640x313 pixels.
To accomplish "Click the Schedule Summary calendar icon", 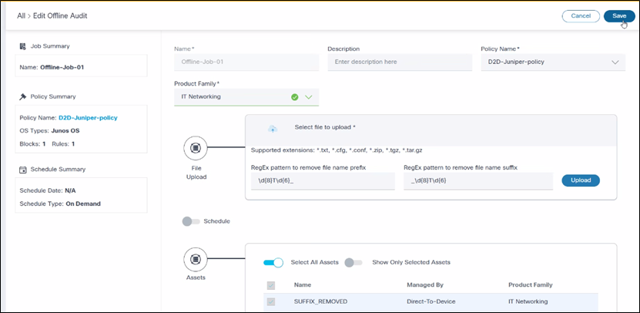I will pyautogui.click(x=23, y=169).
